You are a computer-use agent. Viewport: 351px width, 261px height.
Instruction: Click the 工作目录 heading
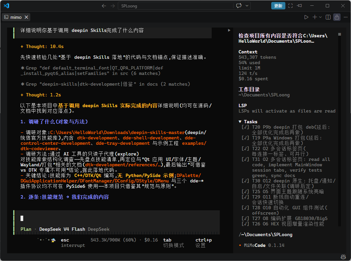pos(249,89)
